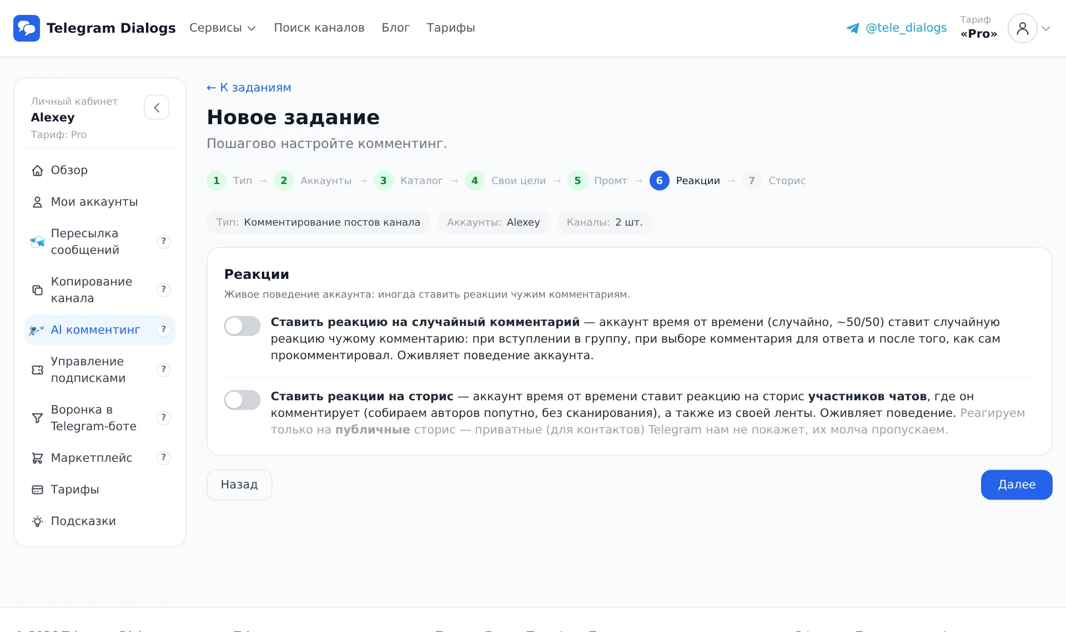Click the Telegram Dialogs brand name

[111, 28]
